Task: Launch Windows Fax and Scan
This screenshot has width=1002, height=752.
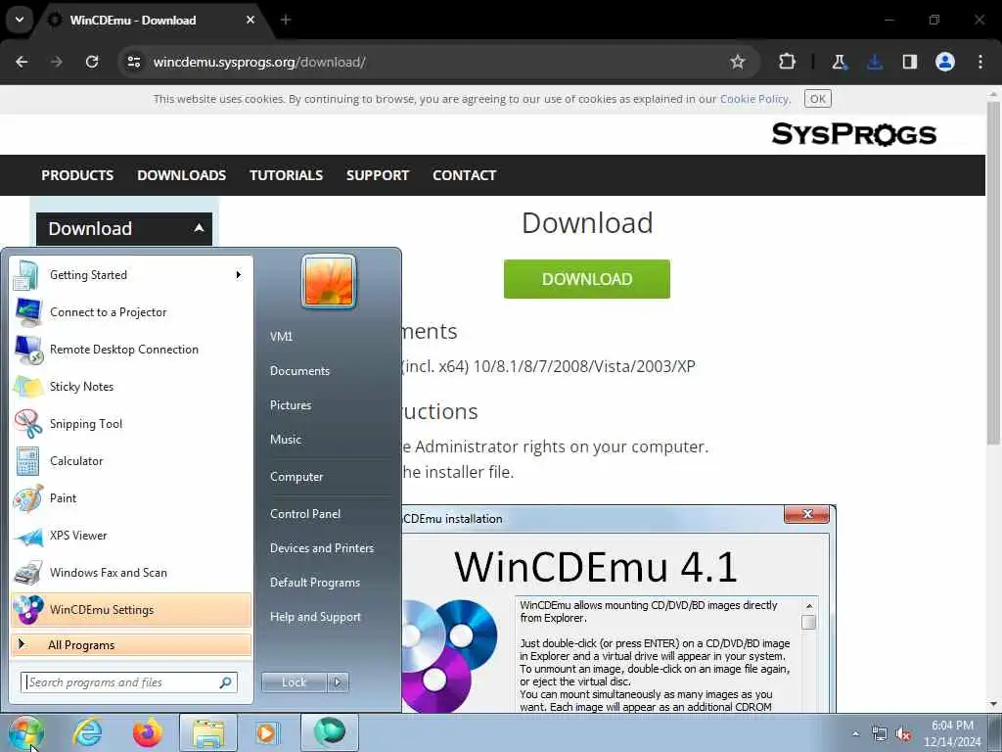Action: coord(131,572)
